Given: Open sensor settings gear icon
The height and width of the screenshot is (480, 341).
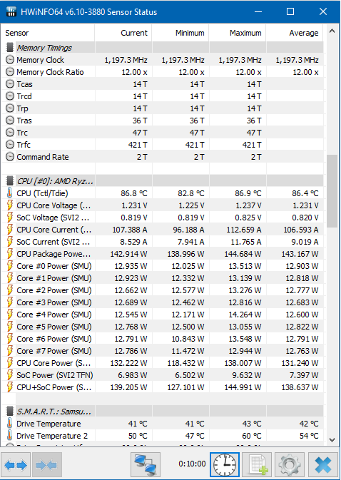Looking at the screenshot, I should 290,465.
